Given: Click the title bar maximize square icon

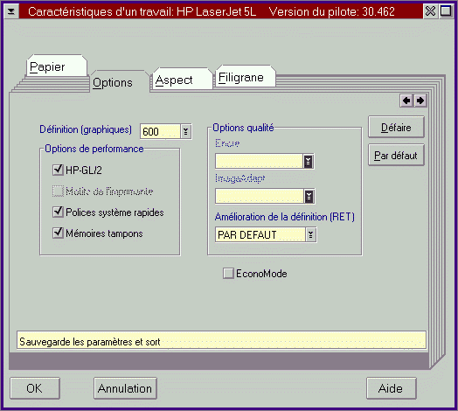Looking at the screenshot, I should tap(446, 11).
